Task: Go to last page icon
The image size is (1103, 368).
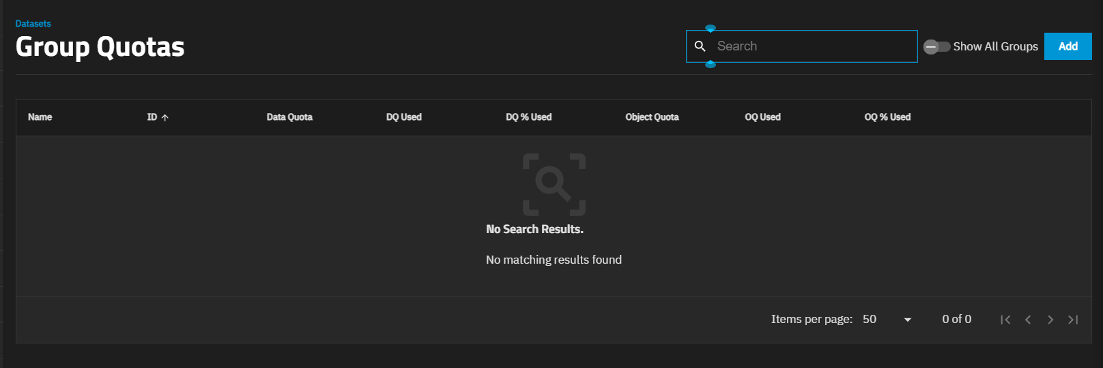Action: [x=1073, y=320]
